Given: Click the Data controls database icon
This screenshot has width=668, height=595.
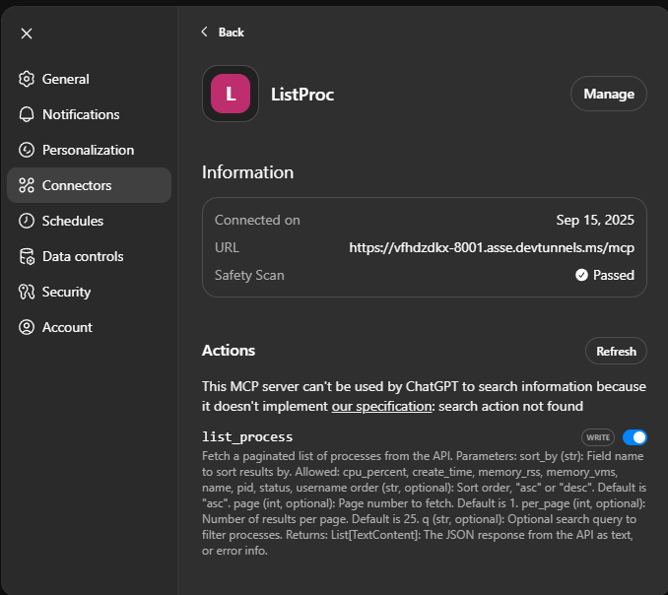Looking at the screenshot, I should click(27, 256).
